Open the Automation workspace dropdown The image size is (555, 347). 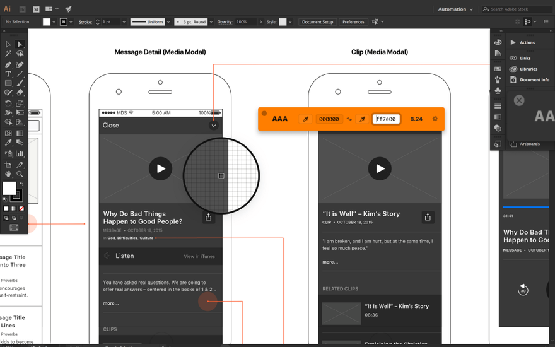tap(455, 9)
